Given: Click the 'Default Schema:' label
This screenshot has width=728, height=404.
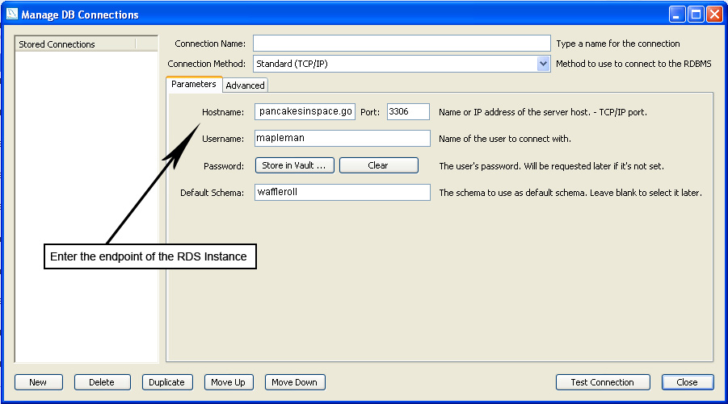Looking at the screenshot, I should (x=213, y=193).
